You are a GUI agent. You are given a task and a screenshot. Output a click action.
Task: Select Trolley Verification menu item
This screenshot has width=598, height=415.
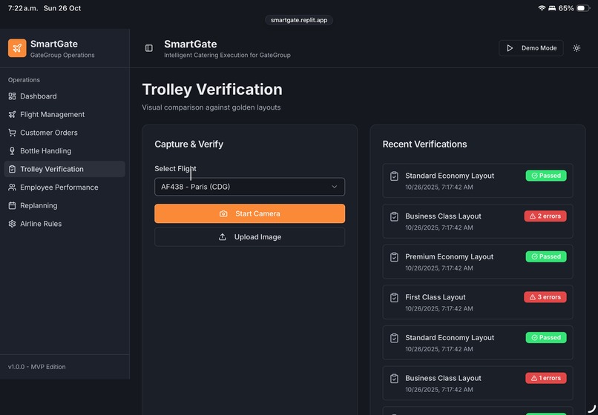point(65,169)
